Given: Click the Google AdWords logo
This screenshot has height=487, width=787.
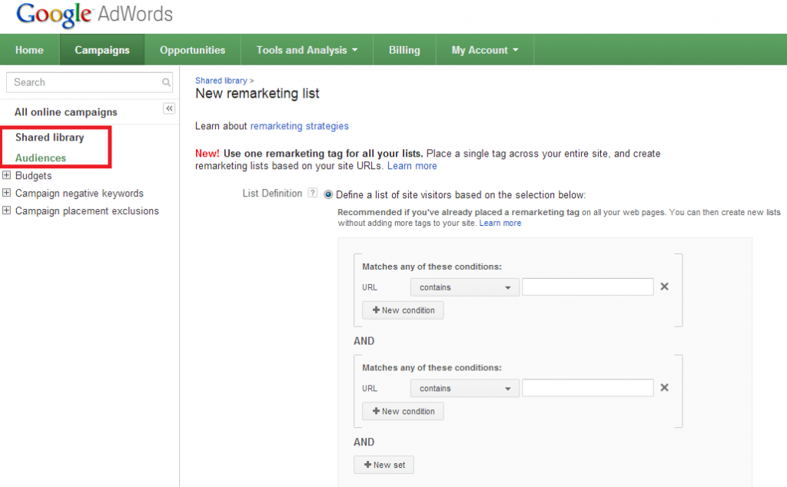Looking at the screenshot, I should [95, 15].
